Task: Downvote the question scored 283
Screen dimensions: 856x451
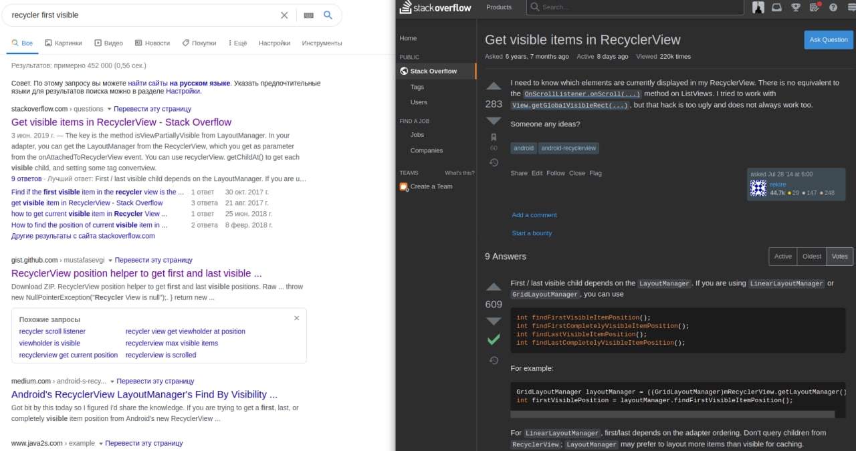Action: tap(494, 121)
